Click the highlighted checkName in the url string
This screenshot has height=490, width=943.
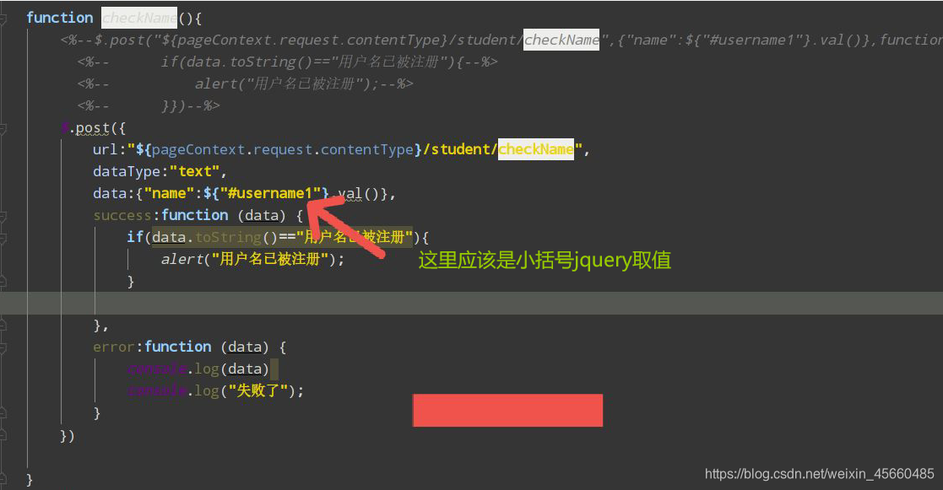click(x=535, y=149)
